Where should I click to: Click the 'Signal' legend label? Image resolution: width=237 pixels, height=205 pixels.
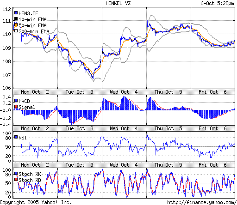click(27, 107)
